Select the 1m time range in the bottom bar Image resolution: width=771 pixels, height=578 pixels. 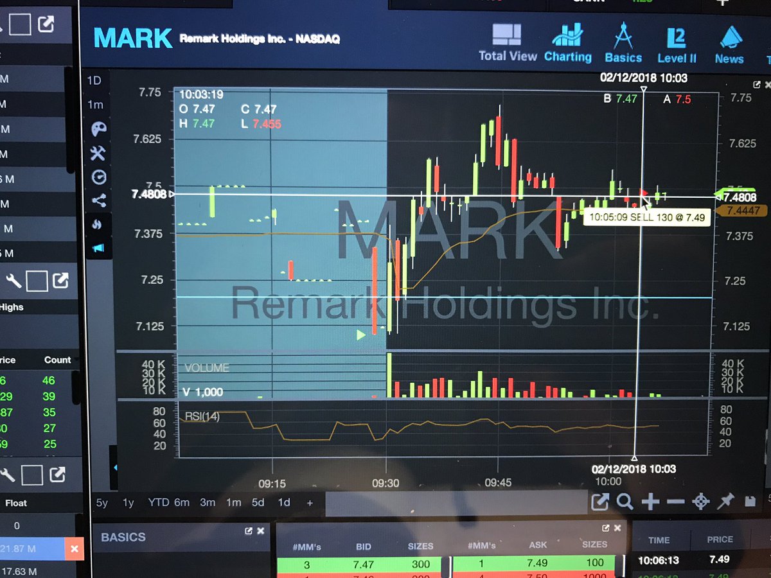[233, 502]
